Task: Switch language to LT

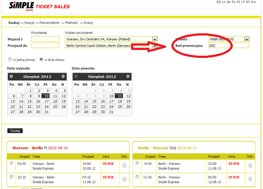Action: coord(243,2)
